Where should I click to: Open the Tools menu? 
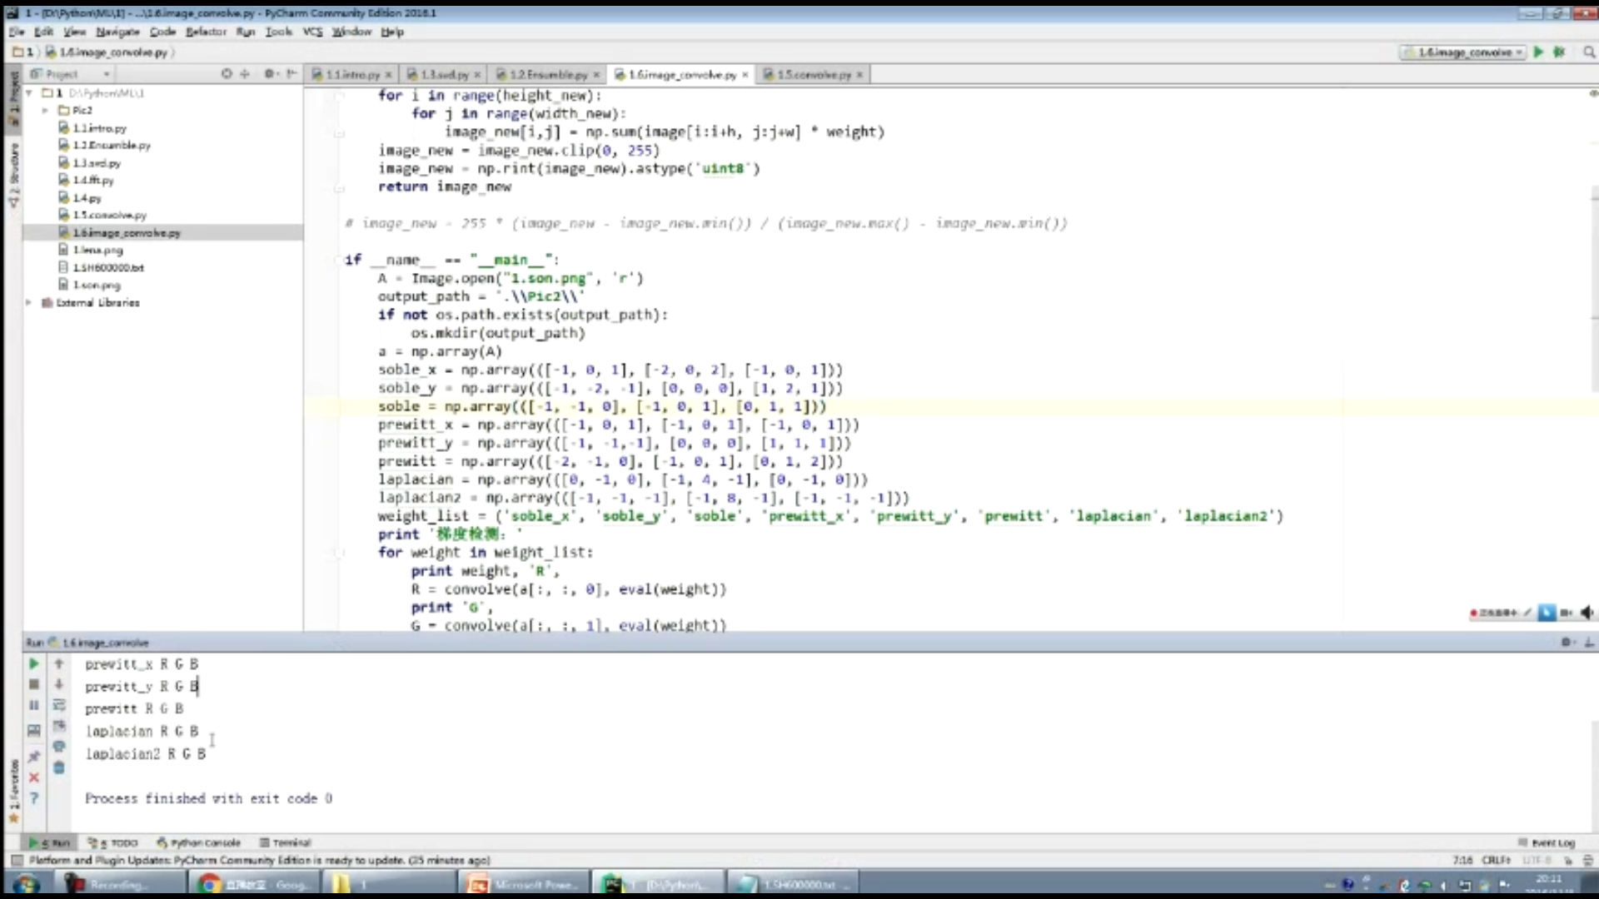click(279, 32)
